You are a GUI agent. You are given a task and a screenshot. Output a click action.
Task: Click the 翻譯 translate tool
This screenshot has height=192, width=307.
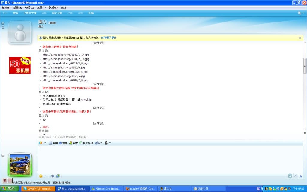[73, 143]
